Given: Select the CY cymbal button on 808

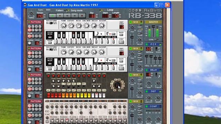Looking at the screenshot, I should tap(94, 90).
